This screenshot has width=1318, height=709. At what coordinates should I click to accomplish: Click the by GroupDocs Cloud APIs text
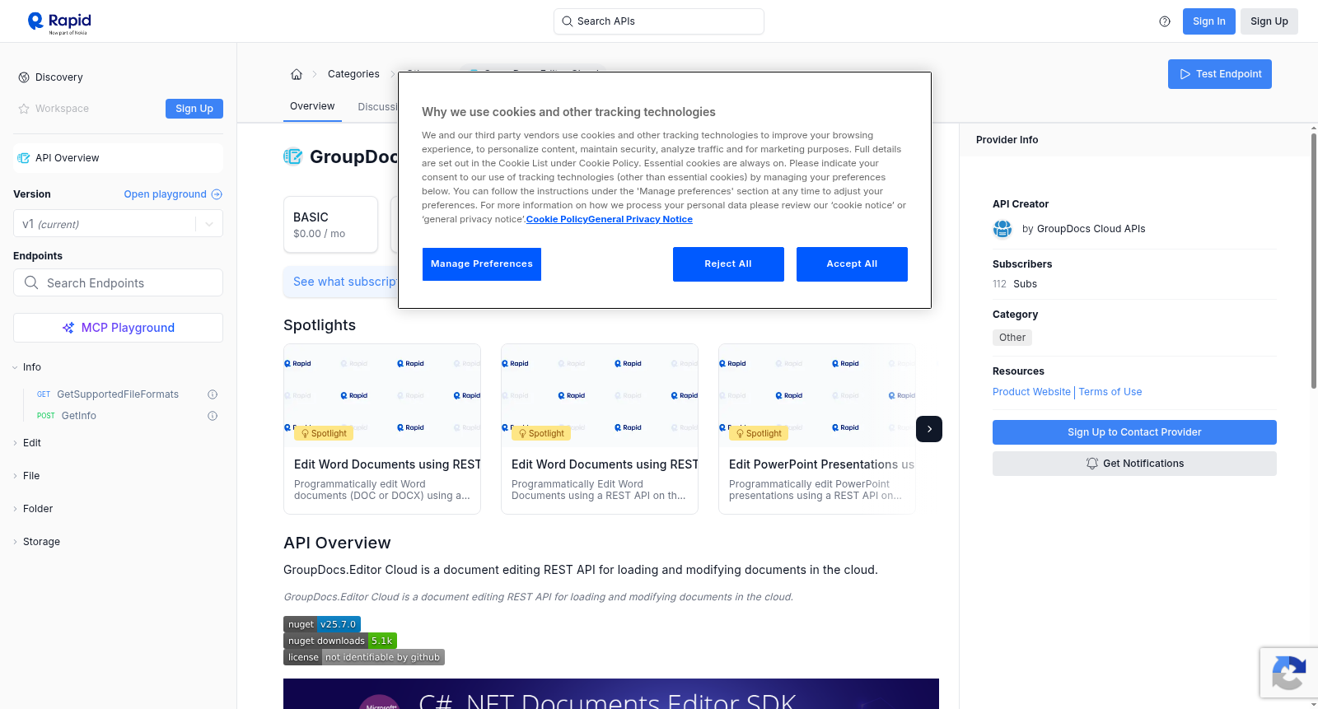click(1083, 229)
